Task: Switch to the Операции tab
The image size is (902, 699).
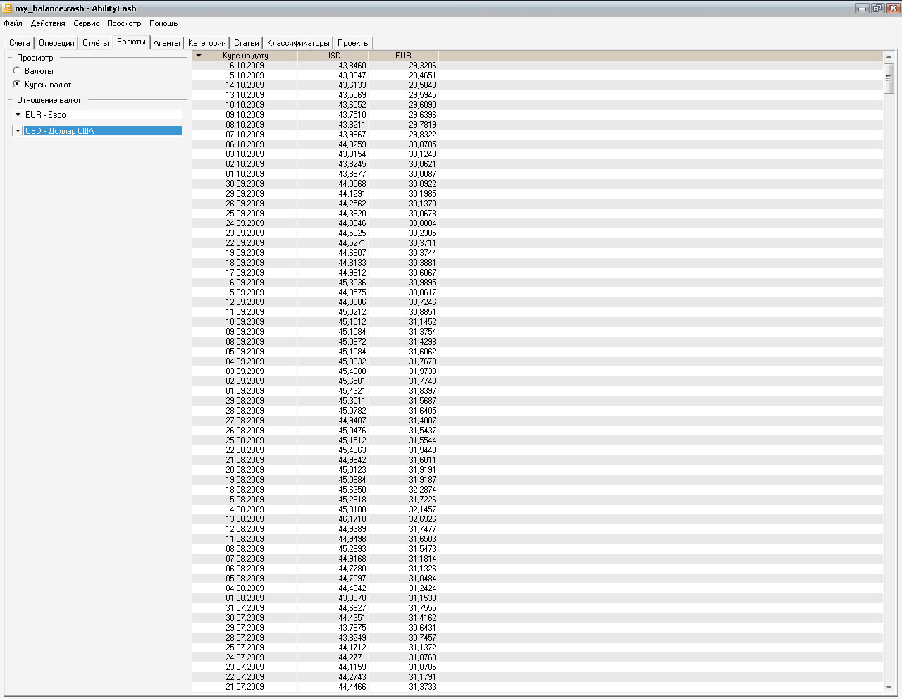Action: point(56,43)
